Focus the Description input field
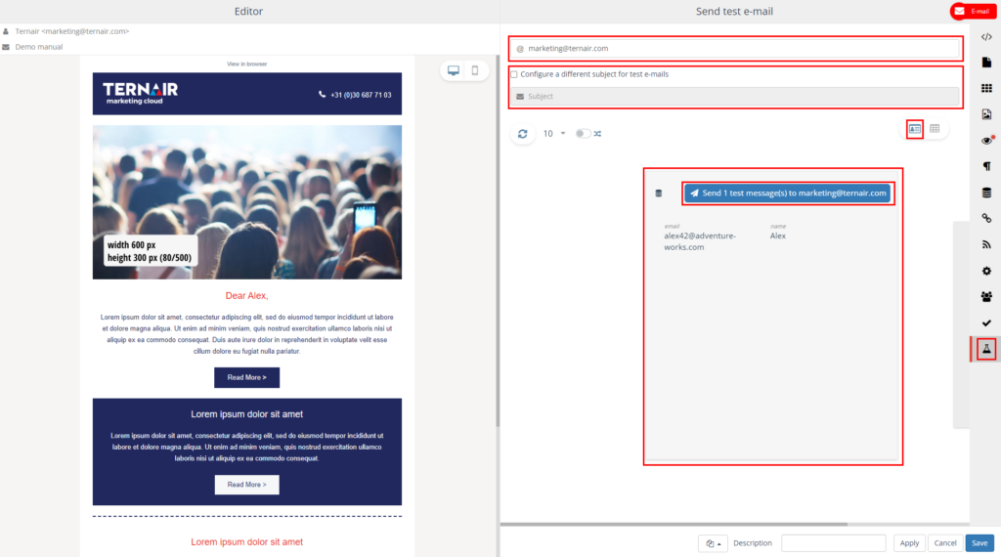Viewport: 1001px width, 557px height. (833, 543)
